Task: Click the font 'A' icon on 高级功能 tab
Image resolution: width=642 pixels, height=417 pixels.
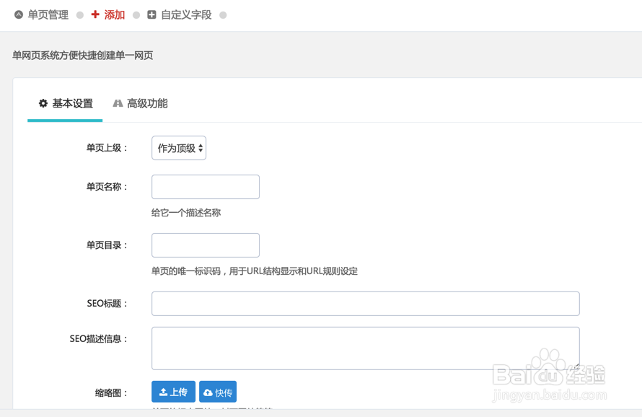Action: 118,103
